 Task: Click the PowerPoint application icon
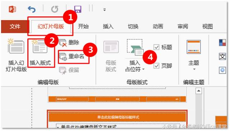point(12,9)
